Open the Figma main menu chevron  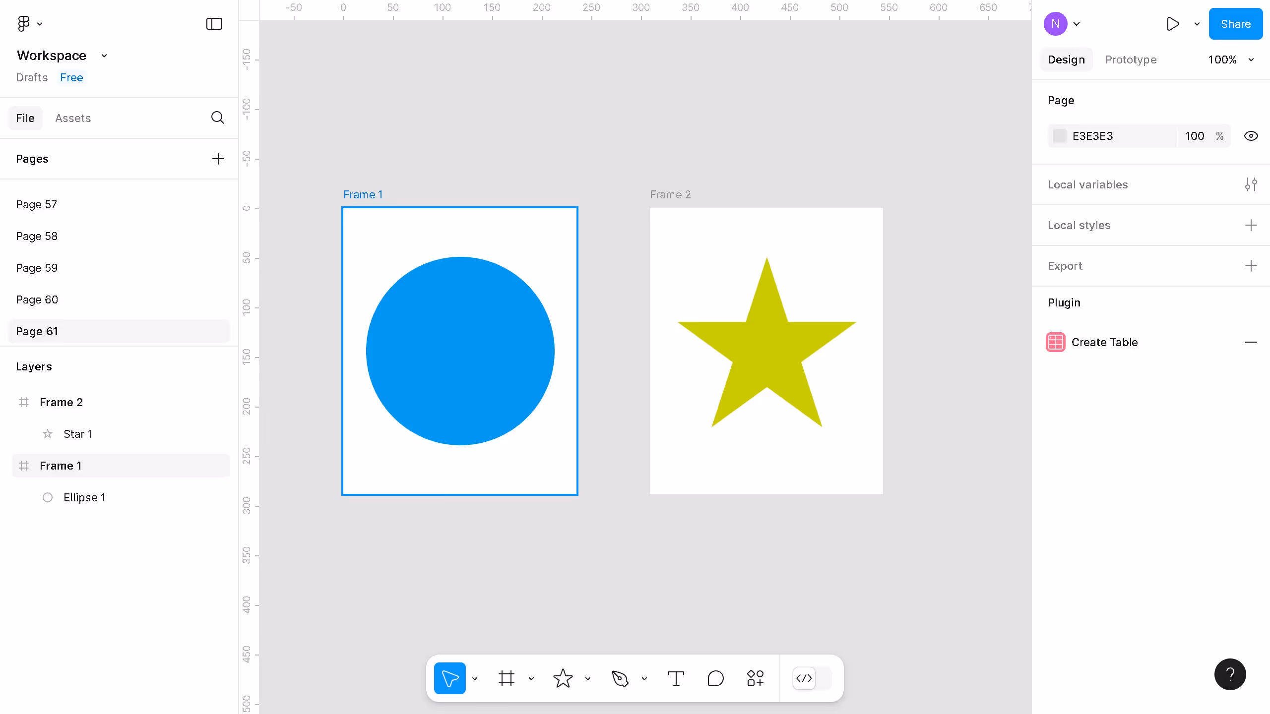tap(40, 24)
